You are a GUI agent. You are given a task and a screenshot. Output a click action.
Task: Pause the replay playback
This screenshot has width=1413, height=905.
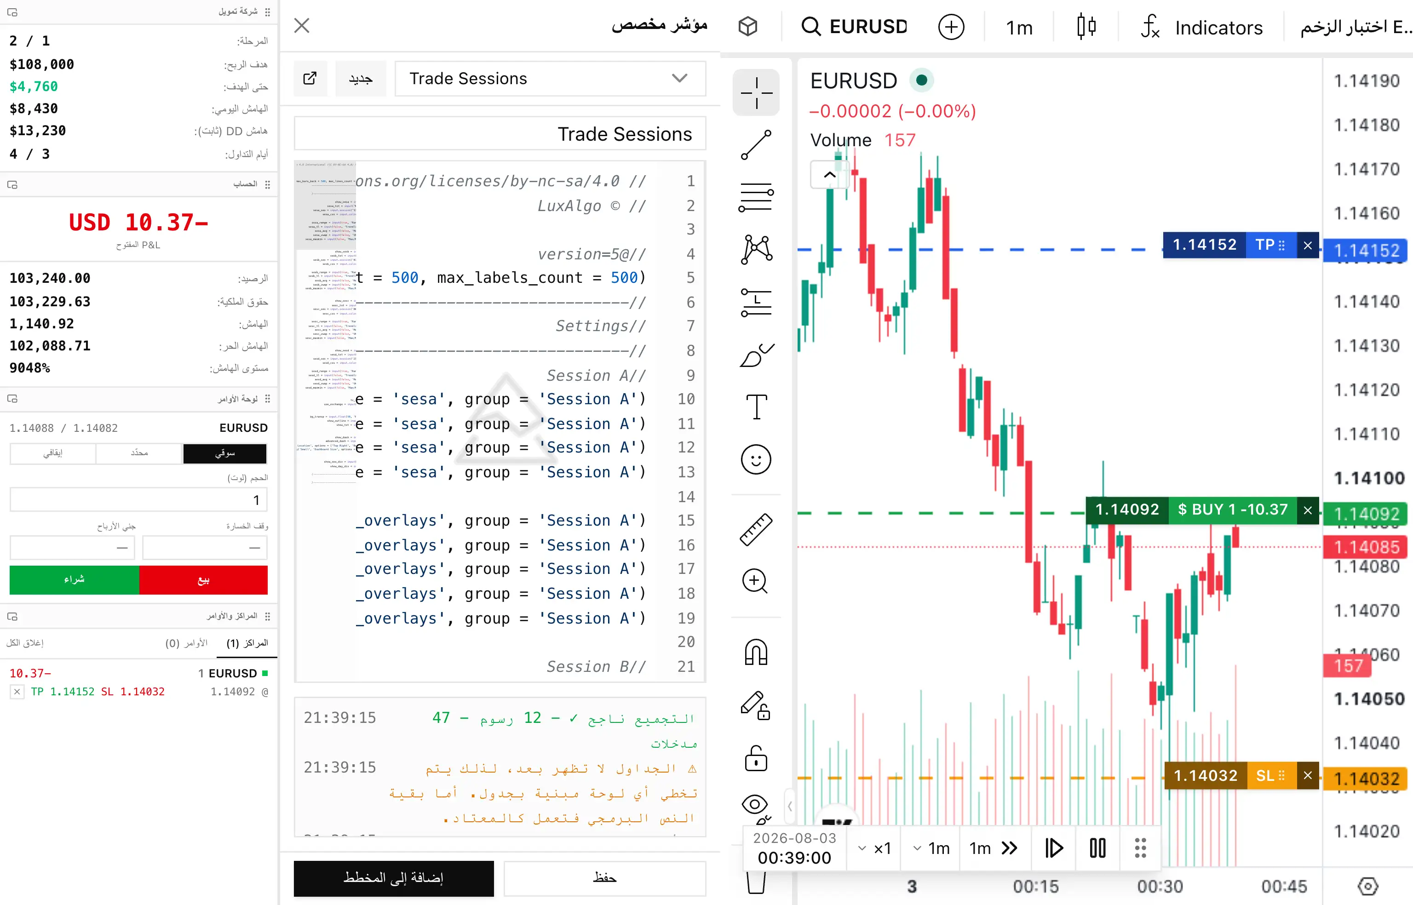click(x=1097, y=848)
